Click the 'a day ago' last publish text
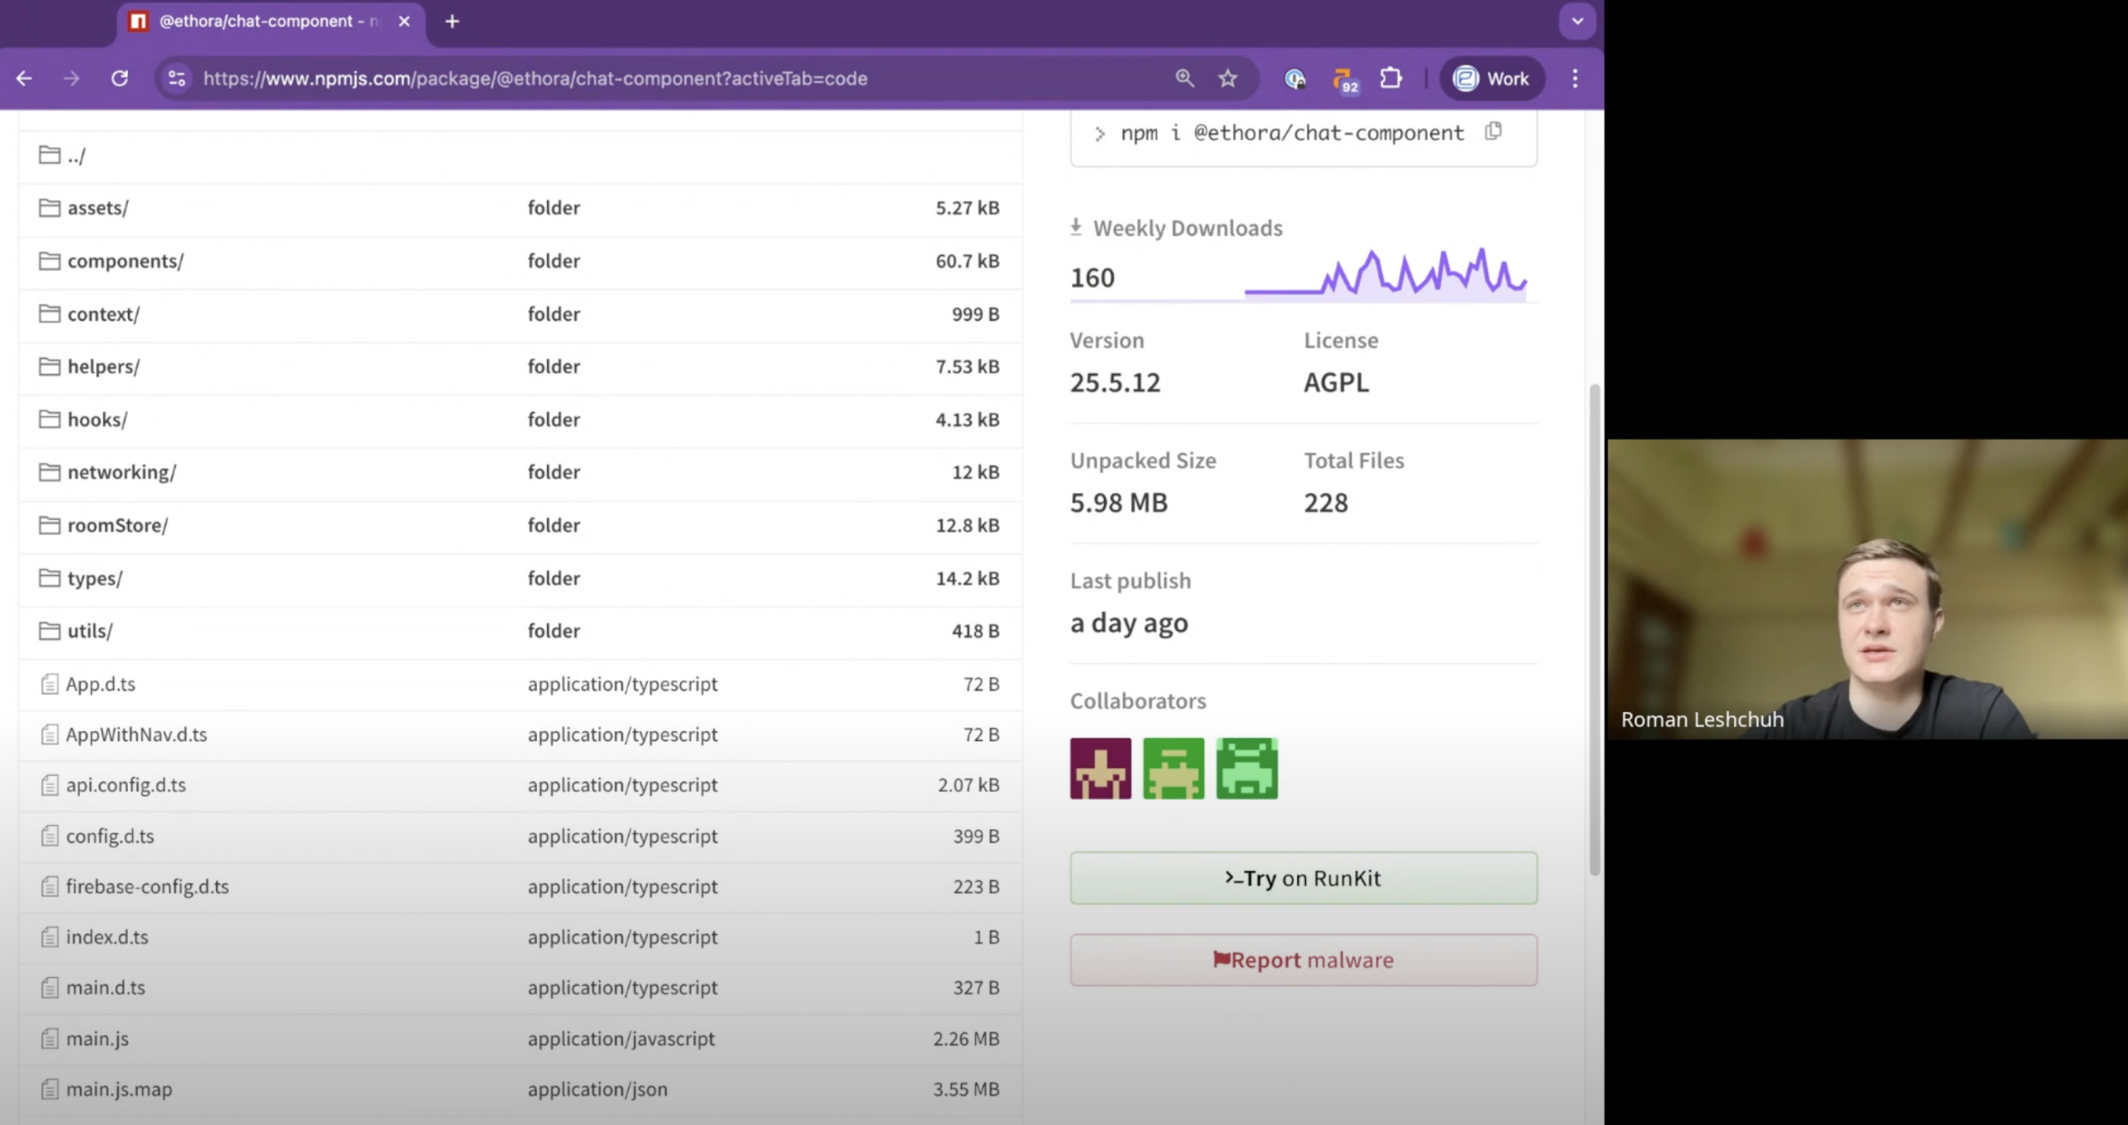This screenshot has height=1125, width=2128. point(1129,623)
